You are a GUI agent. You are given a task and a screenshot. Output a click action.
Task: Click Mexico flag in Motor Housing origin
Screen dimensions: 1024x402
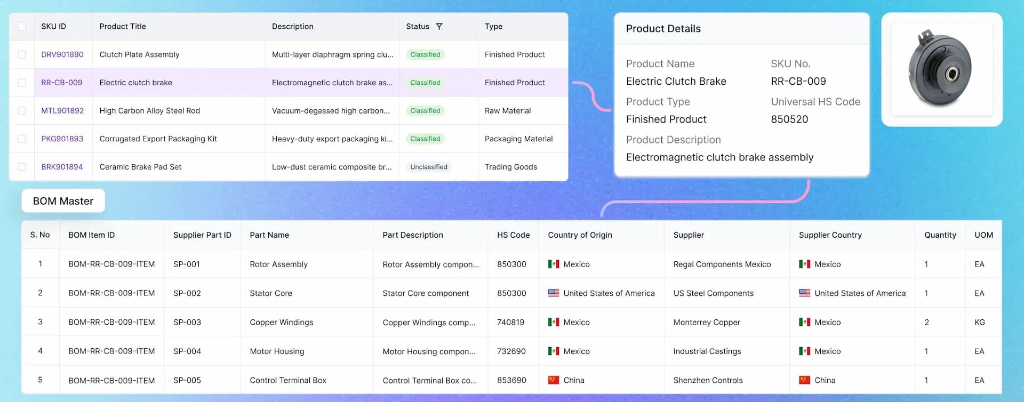click(x=554, y=351)
